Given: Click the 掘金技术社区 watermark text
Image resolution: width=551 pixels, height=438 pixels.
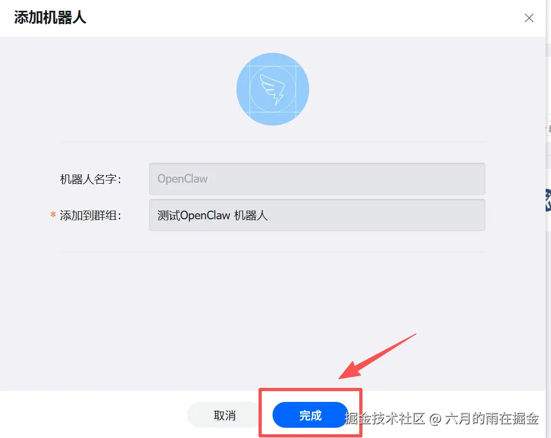Looking at the screenshot, I should (385, 418).
